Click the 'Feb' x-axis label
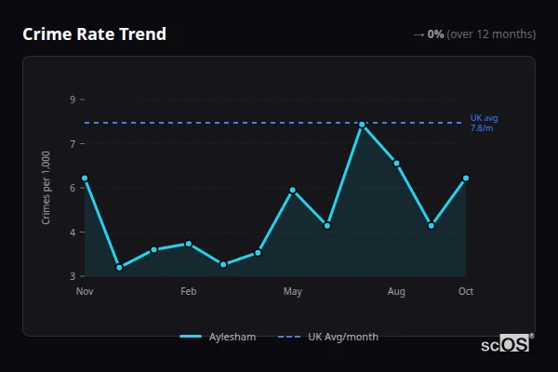 pos(188,291)
